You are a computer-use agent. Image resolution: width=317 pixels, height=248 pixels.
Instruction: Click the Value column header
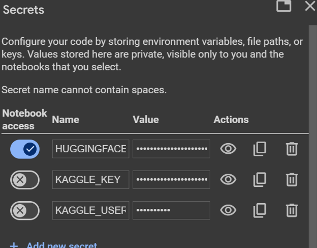click(146, 120)
